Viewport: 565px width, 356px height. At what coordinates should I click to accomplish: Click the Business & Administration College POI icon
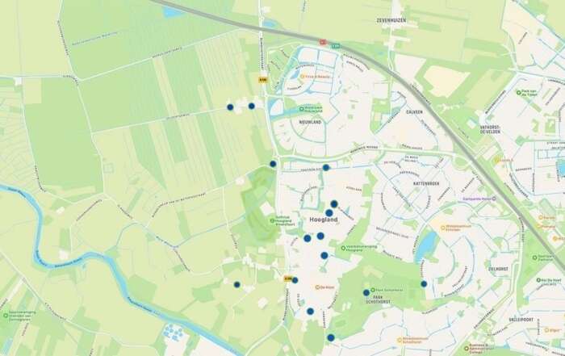[467, 348]
